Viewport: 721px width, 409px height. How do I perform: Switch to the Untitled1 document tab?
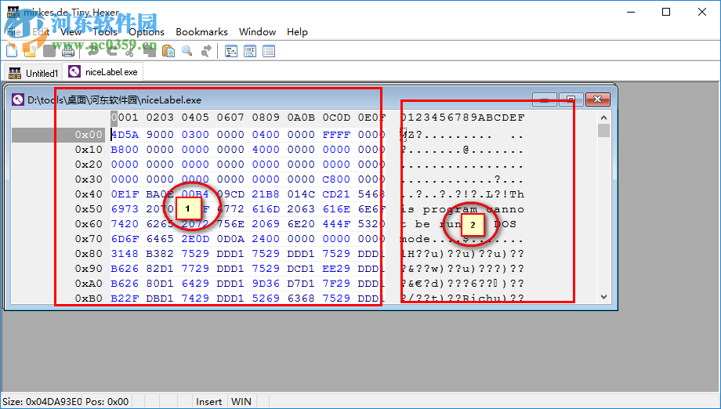[34, 73]
